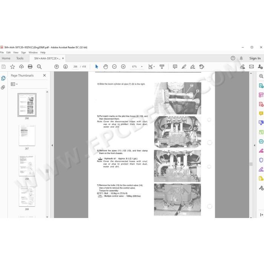Open the Attachments paperclip panel
Screen dimensions: 264x264
3,87
